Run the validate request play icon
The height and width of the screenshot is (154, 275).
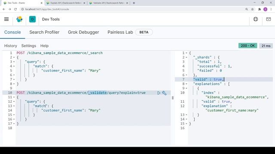159,93
